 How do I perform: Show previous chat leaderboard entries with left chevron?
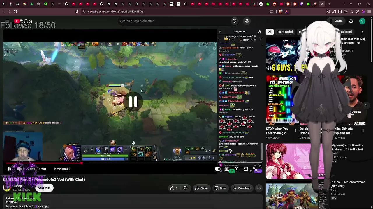219,39
